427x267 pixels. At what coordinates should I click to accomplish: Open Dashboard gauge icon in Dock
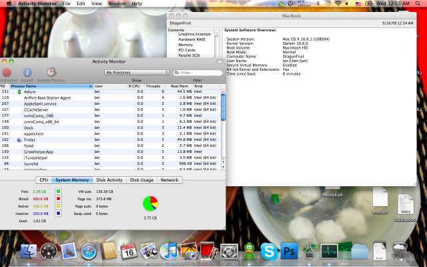coord(49,251)
